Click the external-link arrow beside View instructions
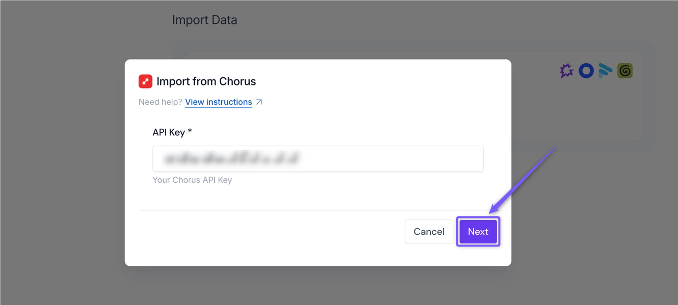Image resolution: width=678 pixels, height=305 pixels. pos(259,102)
